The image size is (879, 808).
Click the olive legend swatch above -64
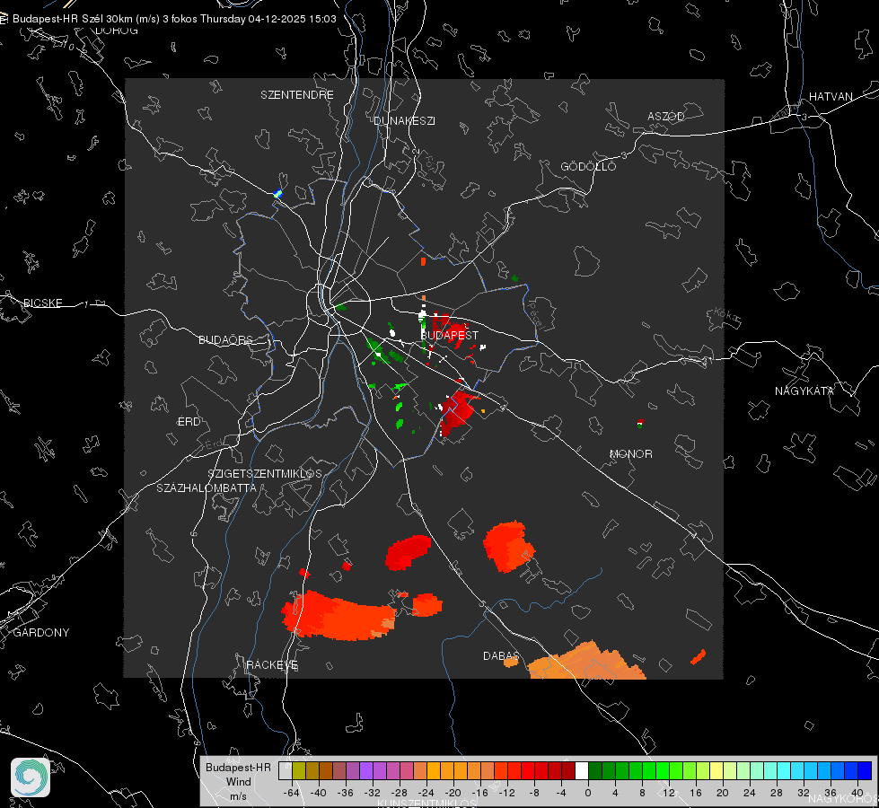point(299,771)
